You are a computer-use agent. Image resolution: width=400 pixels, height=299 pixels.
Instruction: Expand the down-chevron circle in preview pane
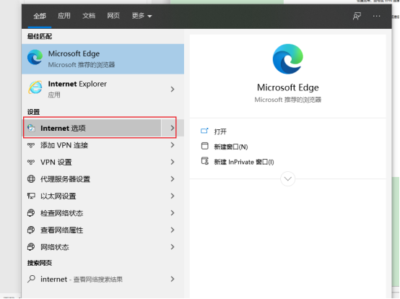click(x=288, y=179)
